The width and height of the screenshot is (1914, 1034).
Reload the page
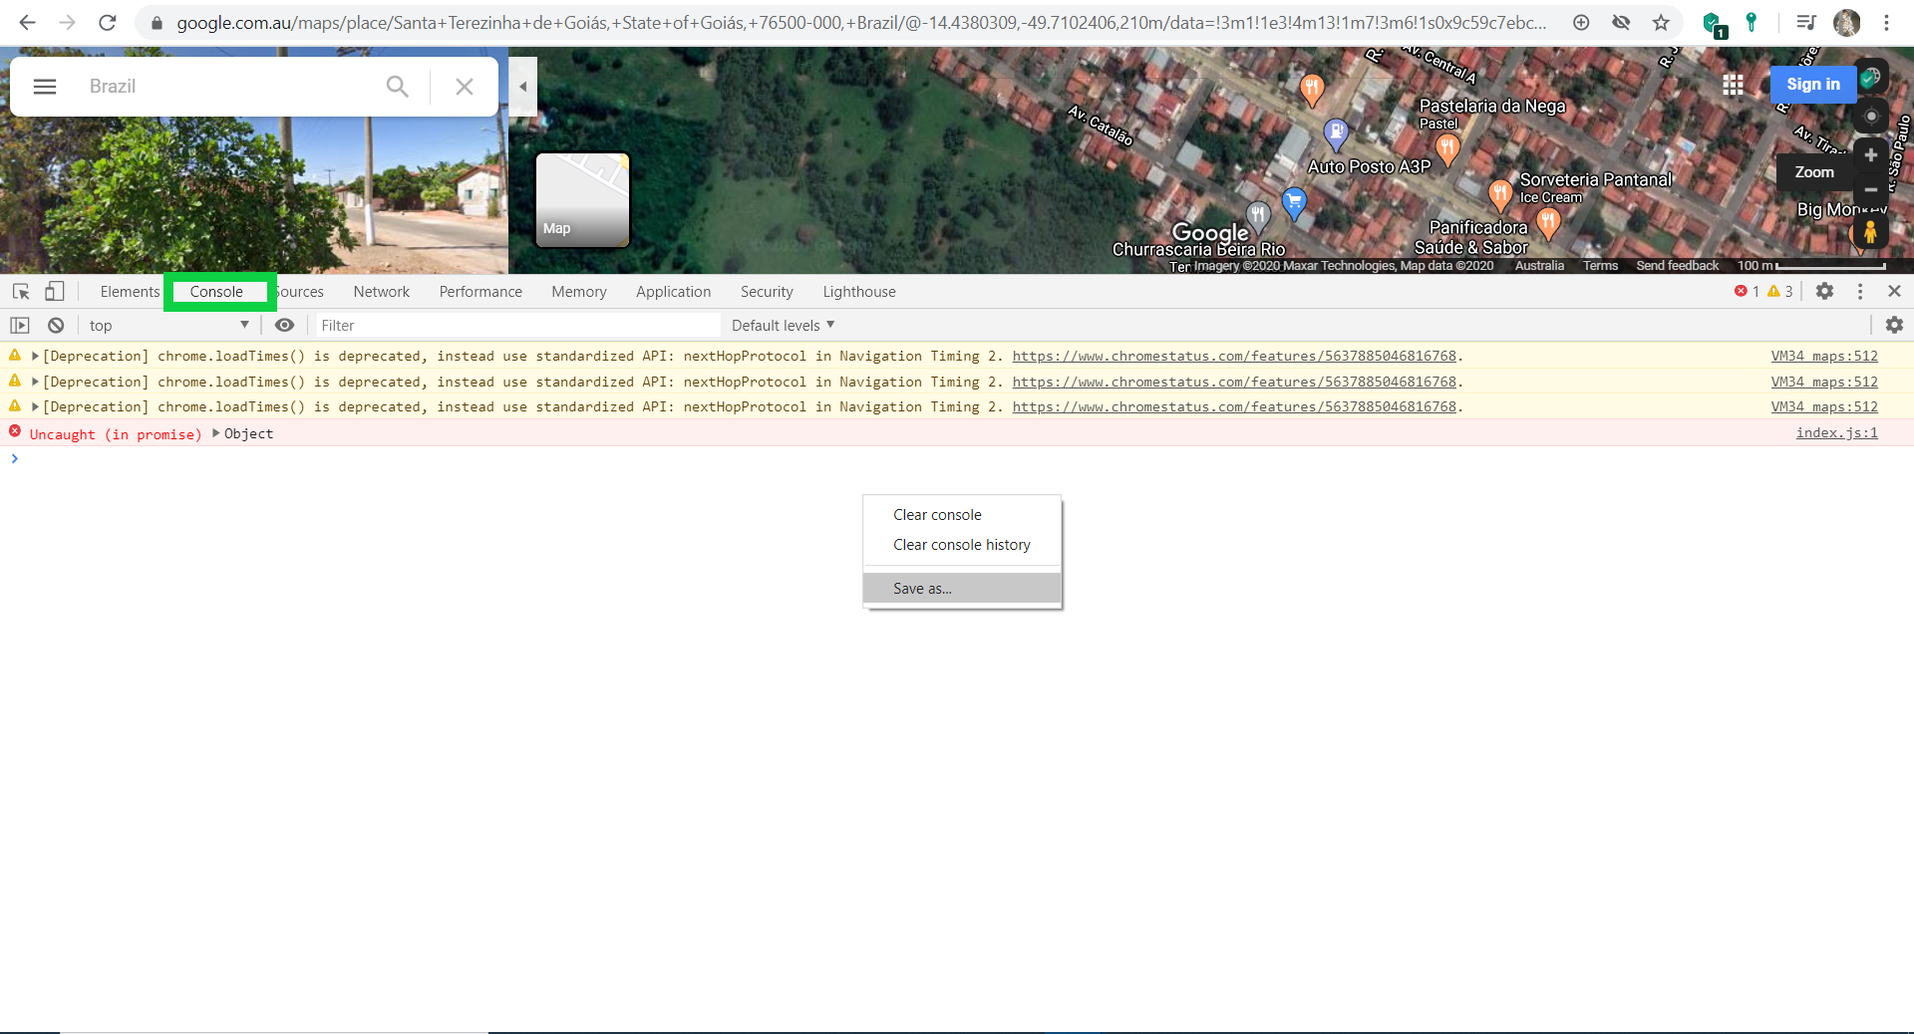(108, 22)
